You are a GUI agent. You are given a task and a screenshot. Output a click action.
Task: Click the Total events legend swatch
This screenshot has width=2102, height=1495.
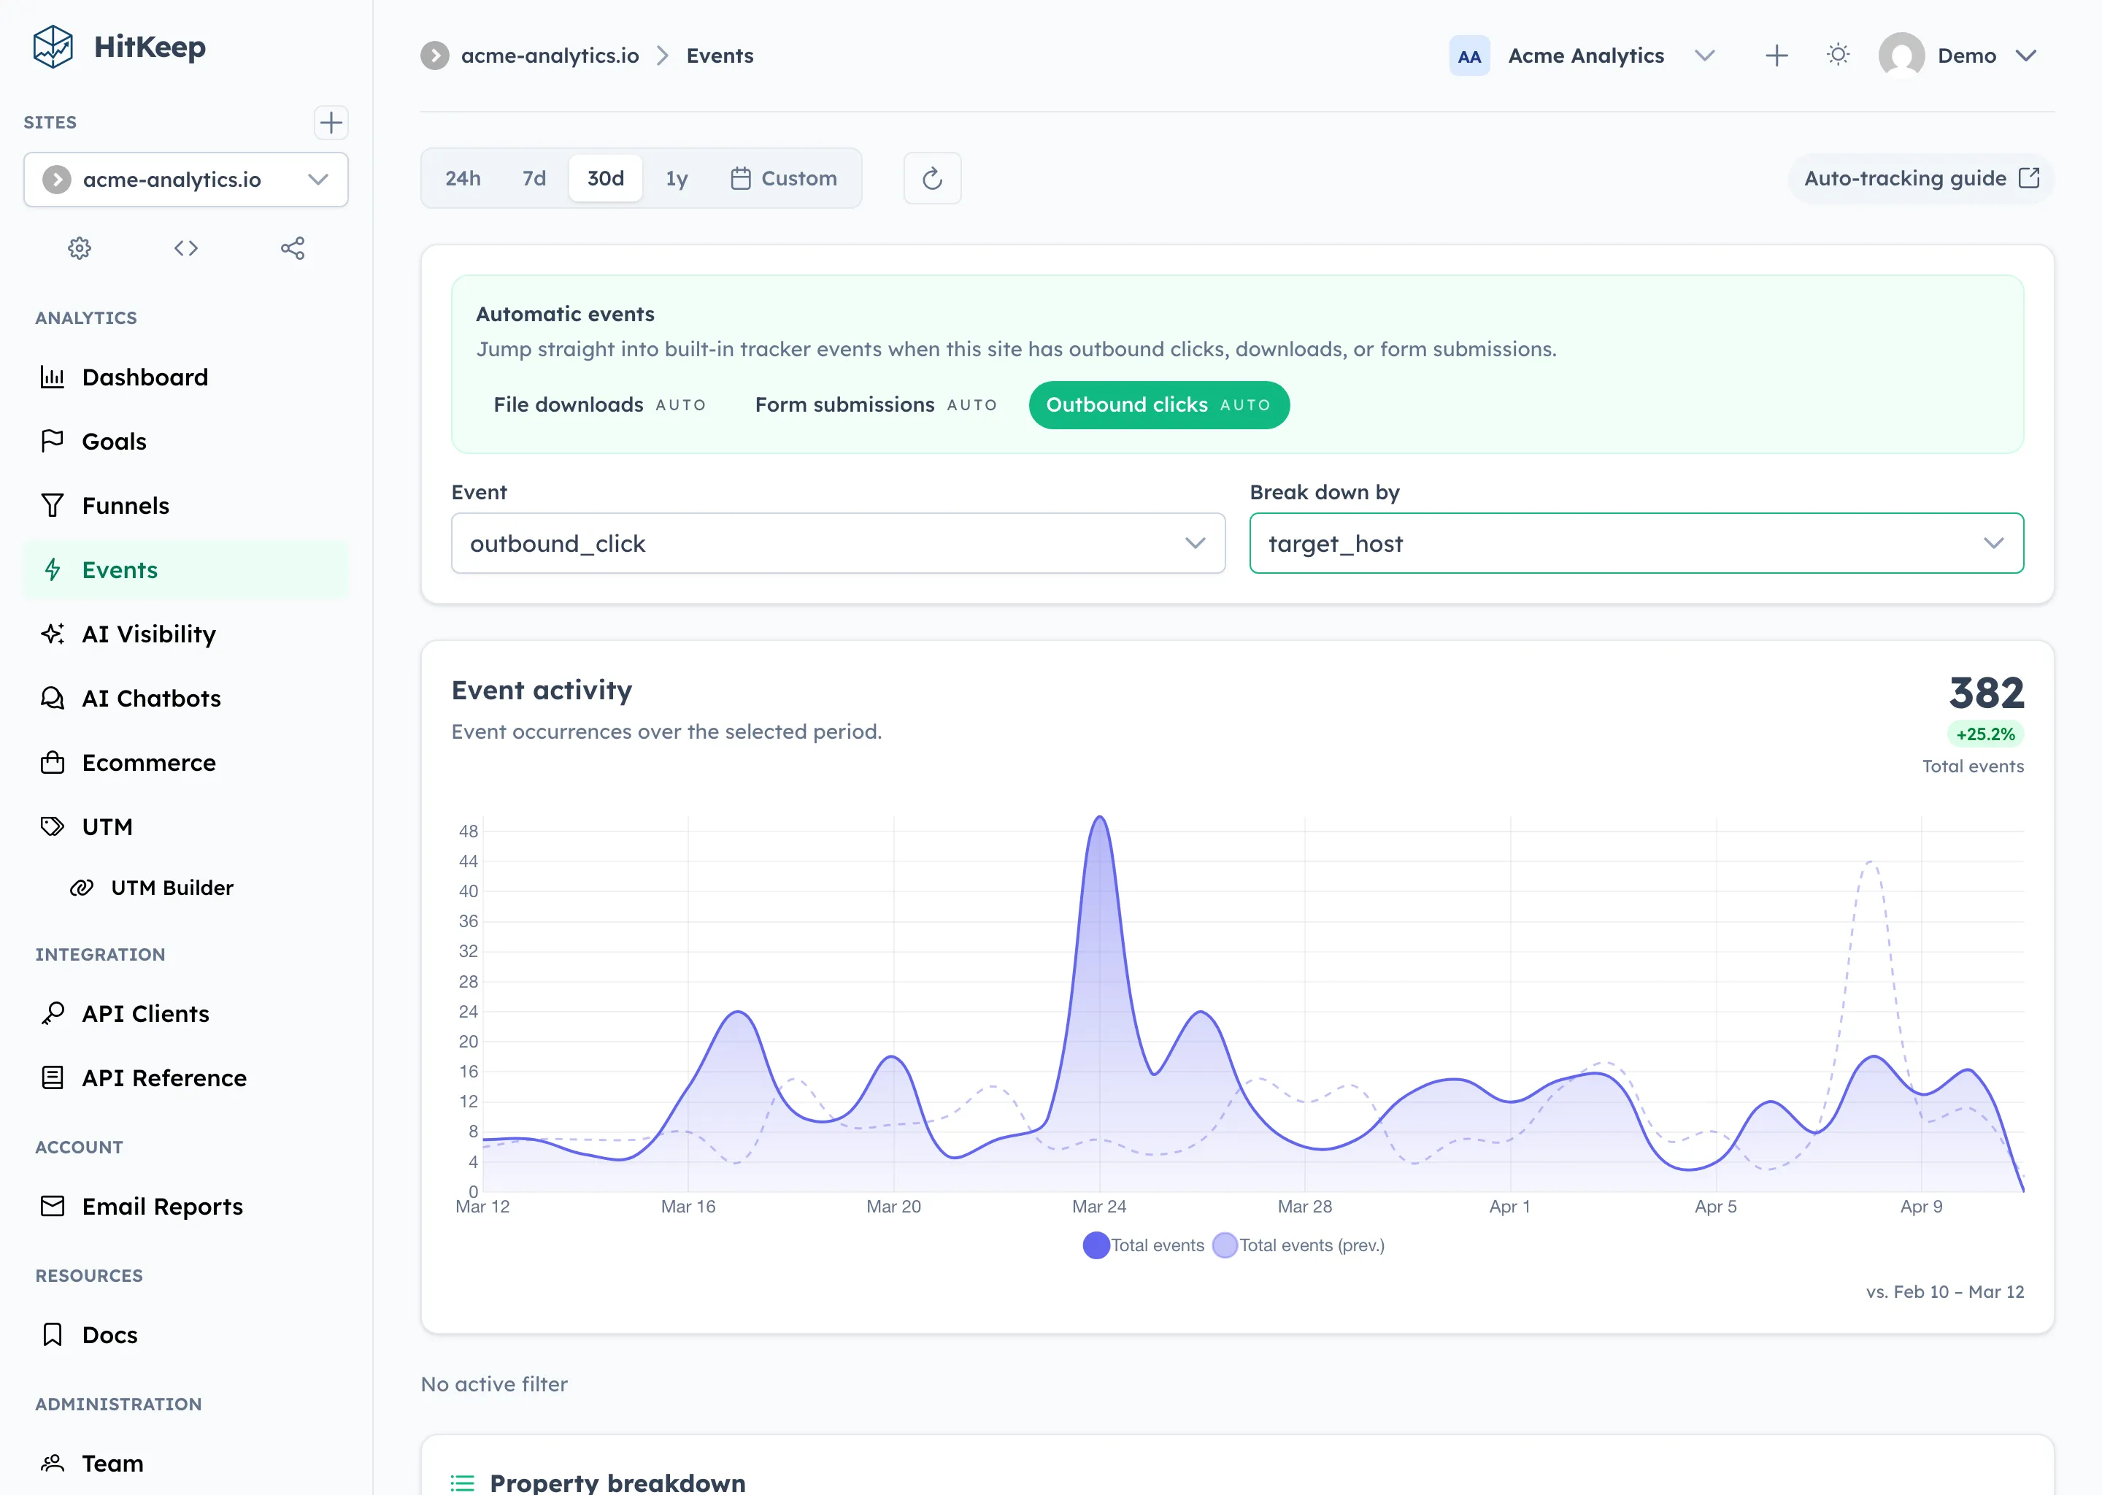click(1096, 1245)
